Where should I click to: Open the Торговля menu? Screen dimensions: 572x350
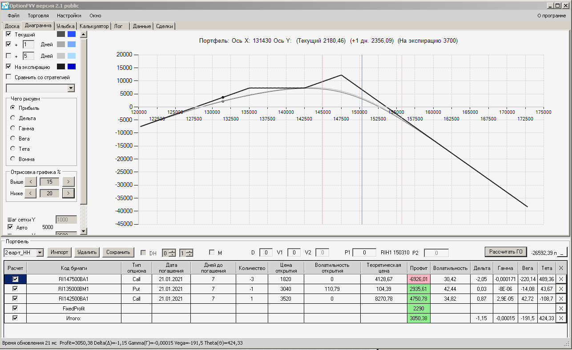point(38,16)
